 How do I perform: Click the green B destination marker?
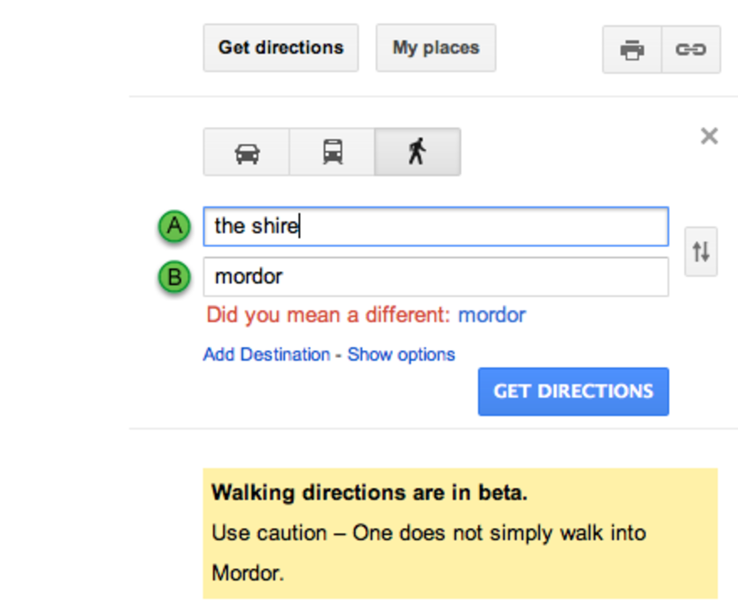point(175,277)
